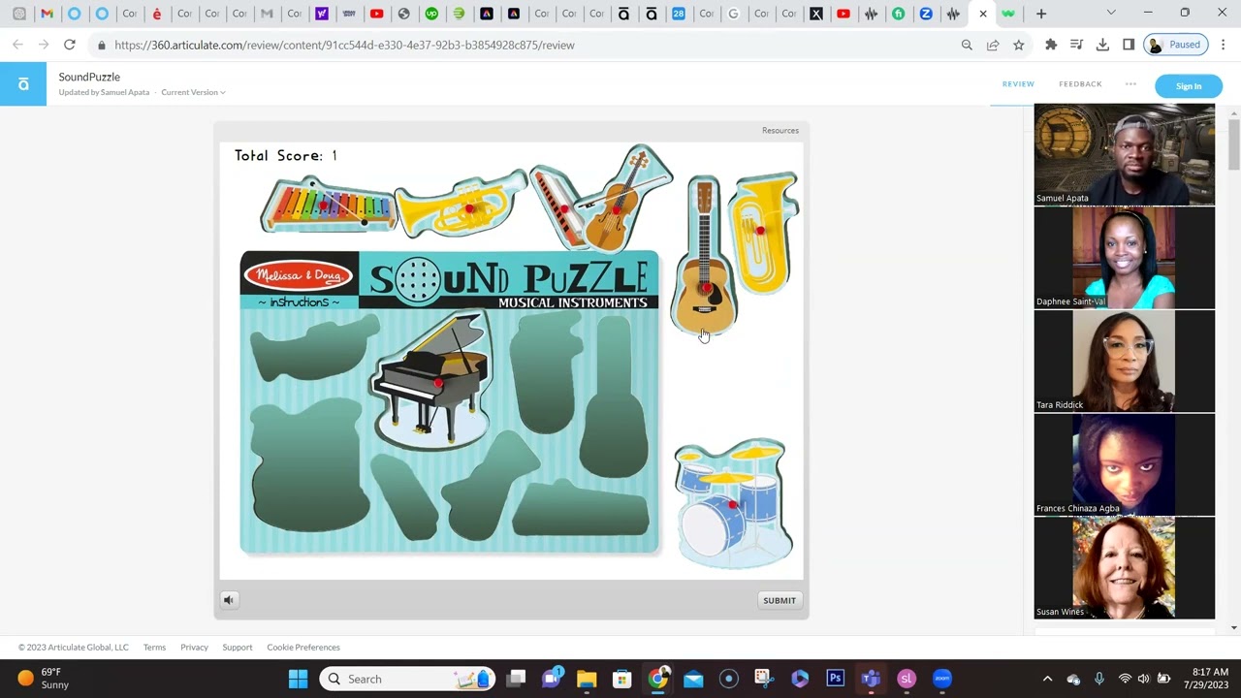Click the tuba puzzle piece
The image size is (1241, 698).
pos(764,233)
